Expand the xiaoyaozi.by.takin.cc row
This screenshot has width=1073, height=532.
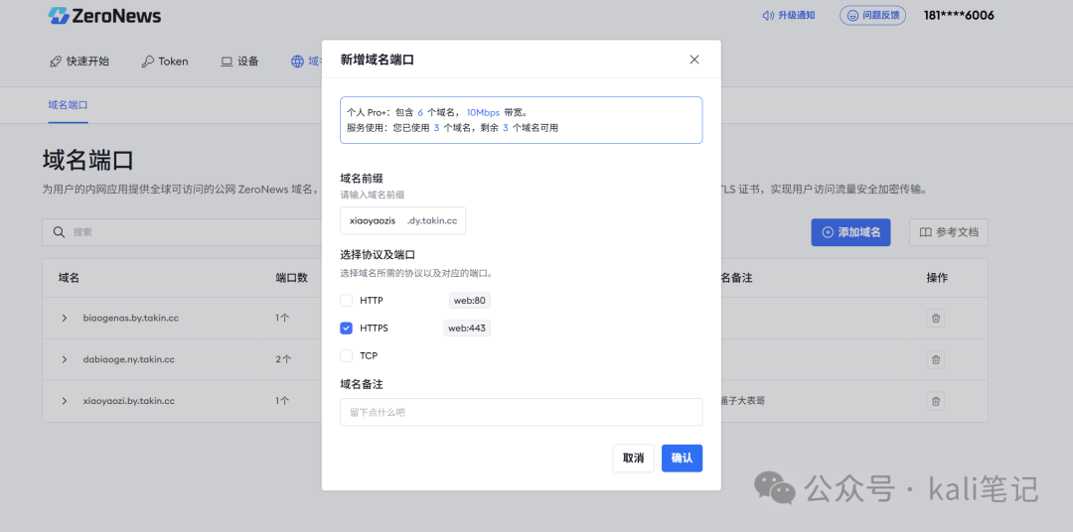click(x=65, y=401)
